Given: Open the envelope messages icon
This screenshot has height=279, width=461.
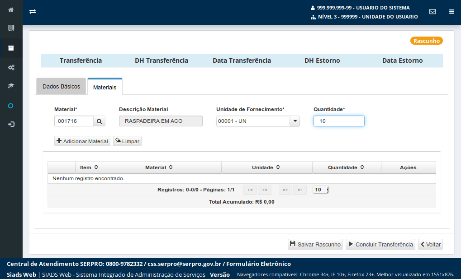Looking at the screenshot, I should pos(432,11).
